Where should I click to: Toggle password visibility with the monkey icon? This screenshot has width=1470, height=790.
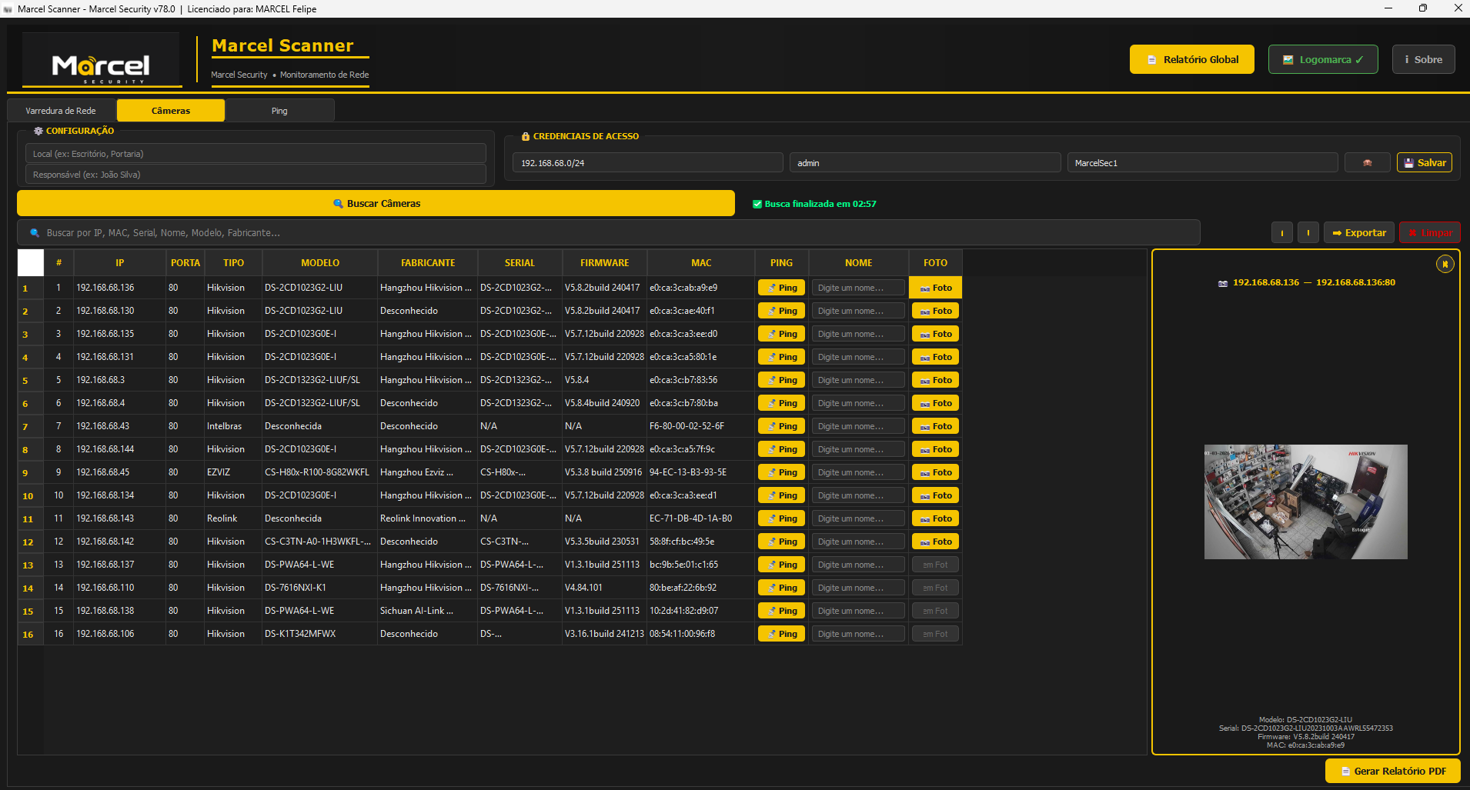[x=1367, y=163]
